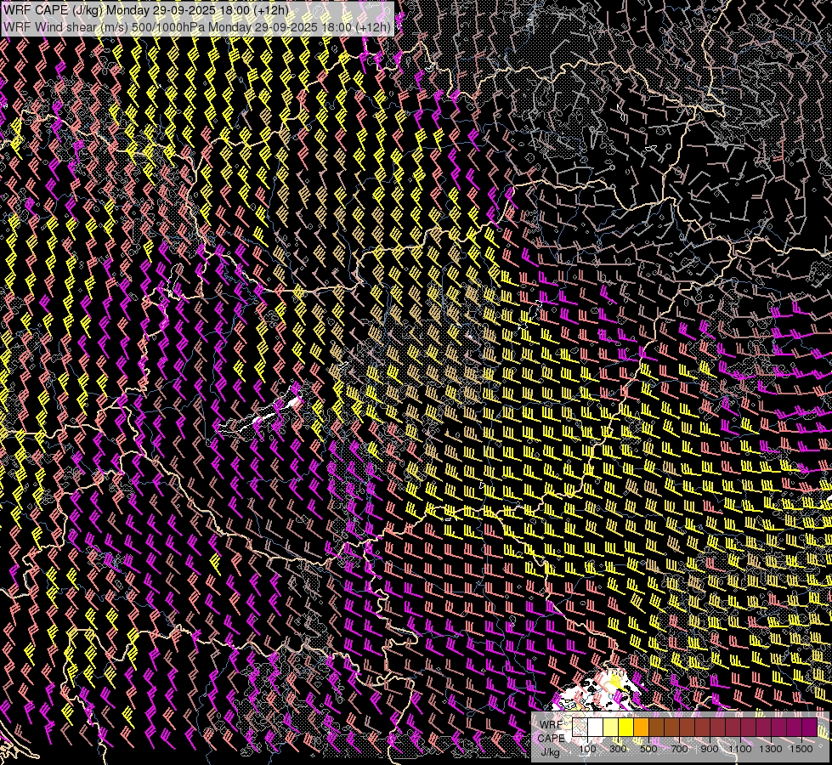
Task: Select the 500 tick label in legend
Action: (648, 749)
